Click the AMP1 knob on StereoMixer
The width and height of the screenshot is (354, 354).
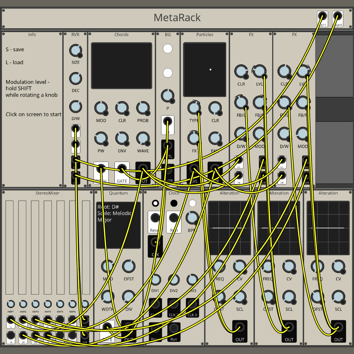11,304
